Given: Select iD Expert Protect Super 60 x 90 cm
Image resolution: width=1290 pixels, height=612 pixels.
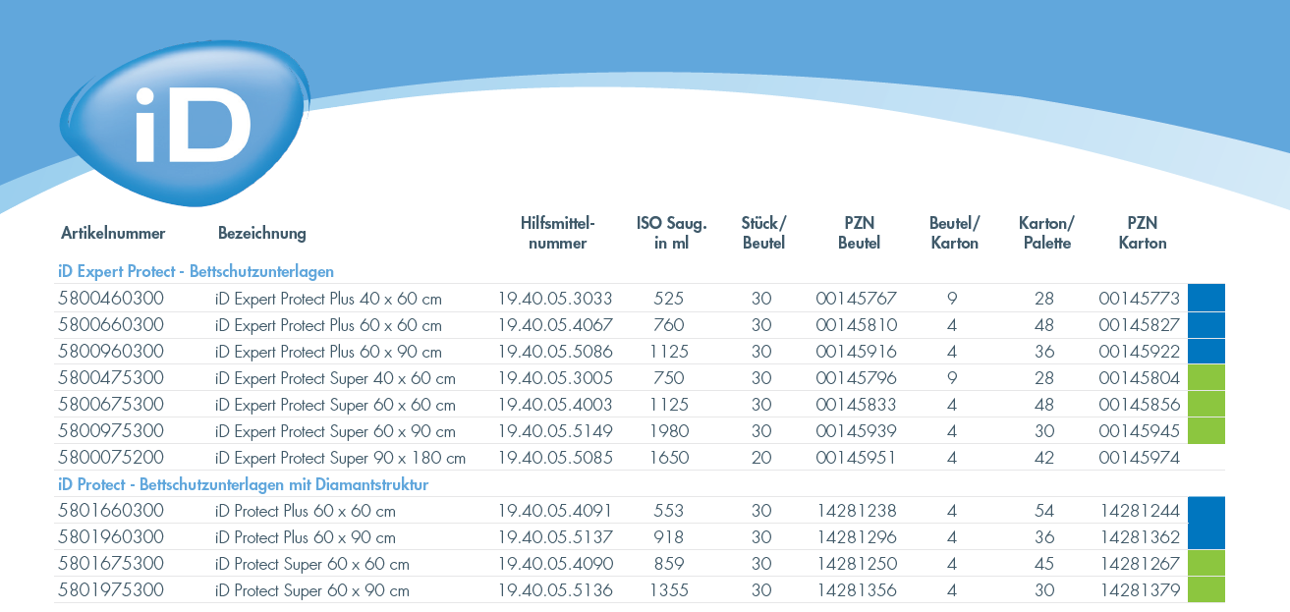Looking at the screenshot, I should point(336,431).
